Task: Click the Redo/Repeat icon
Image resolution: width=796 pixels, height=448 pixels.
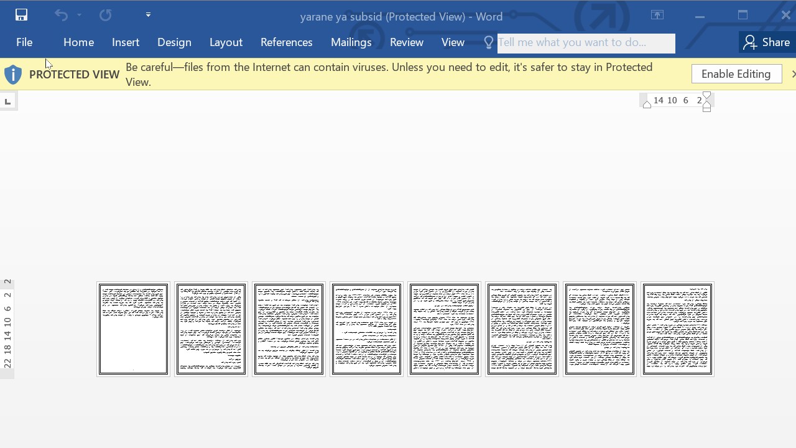Action: click(105, 15)
